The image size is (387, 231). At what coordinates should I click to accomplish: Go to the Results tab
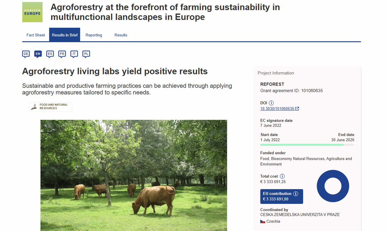(x=121, y=35)
